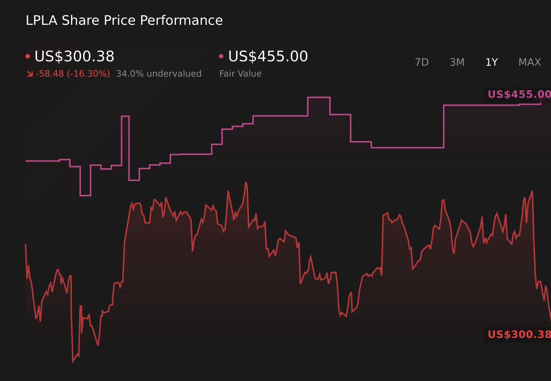The height and width of the screenshot is (381, 551).
Task: Click the lowest dip of the pink fair value line
Action: pos(85,196)
